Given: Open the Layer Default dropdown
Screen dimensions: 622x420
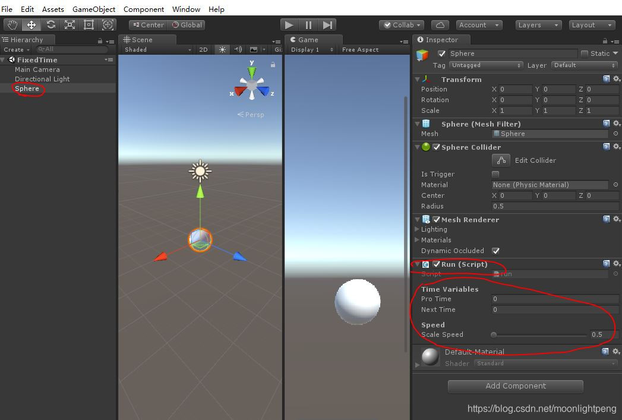Looking at the screenshot, I should point(585,65).
